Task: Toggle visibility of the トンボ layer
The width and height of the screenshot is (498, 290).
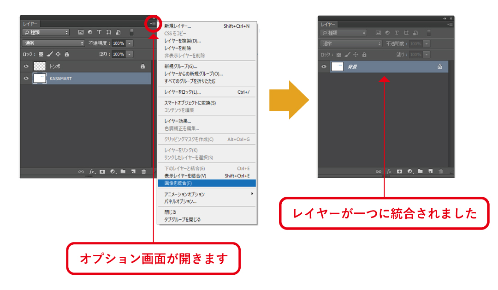Action: pos(26,66)
